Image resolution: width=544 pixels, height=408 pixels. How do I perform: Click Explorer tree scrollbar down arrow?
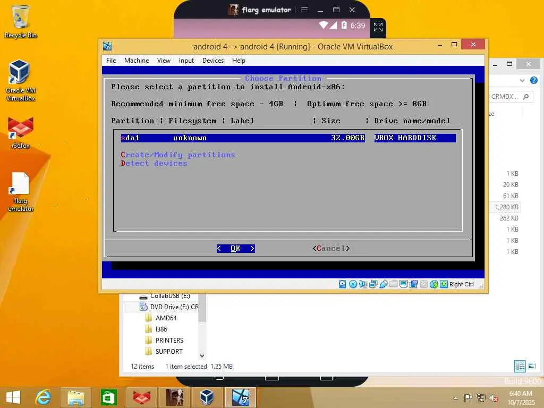click(202, 356)
